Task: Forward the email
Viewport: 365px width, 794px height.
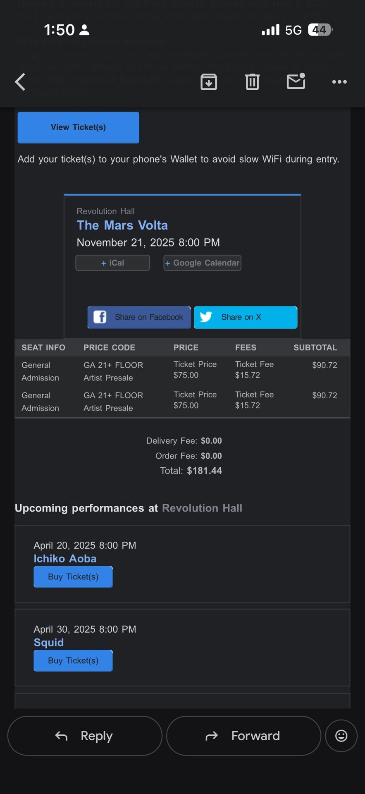Action: point(243,736)
